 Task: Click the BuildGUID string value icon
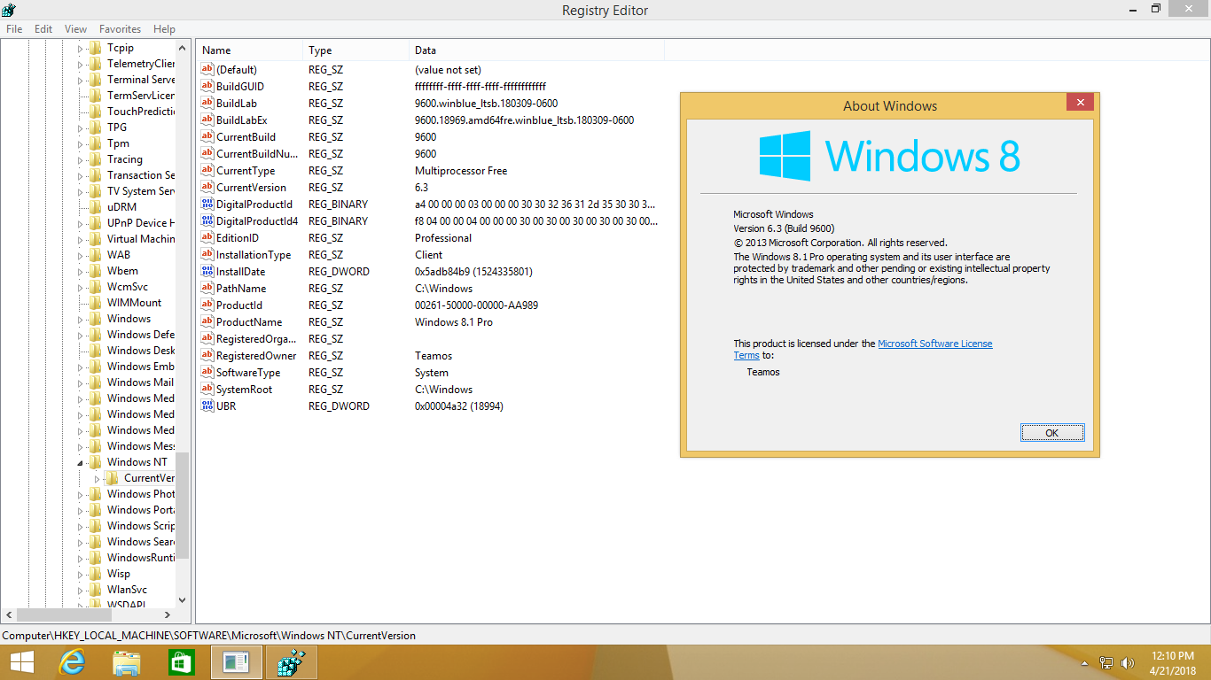coord(207,87)
